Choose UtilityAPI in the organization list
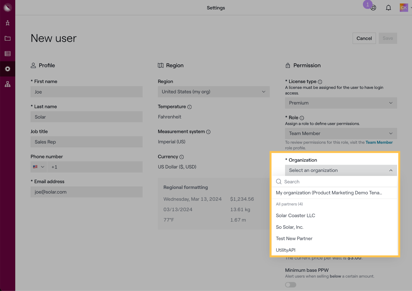Screen dimensions: 412x291 (286, 250)
